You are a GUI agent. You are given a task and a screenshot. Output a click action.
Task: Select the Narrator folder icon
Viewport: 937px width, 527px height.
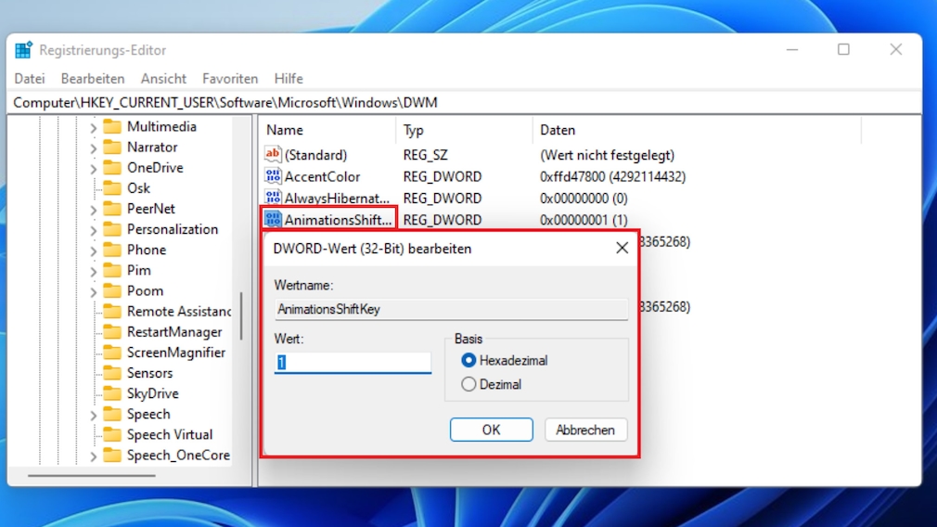click(111, 147)
